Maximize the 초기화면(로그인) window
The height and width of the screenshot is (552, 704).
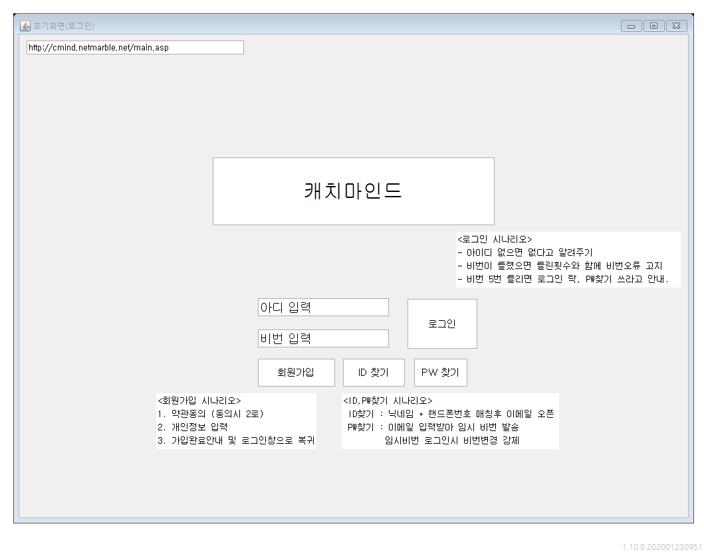pos(653,26)
